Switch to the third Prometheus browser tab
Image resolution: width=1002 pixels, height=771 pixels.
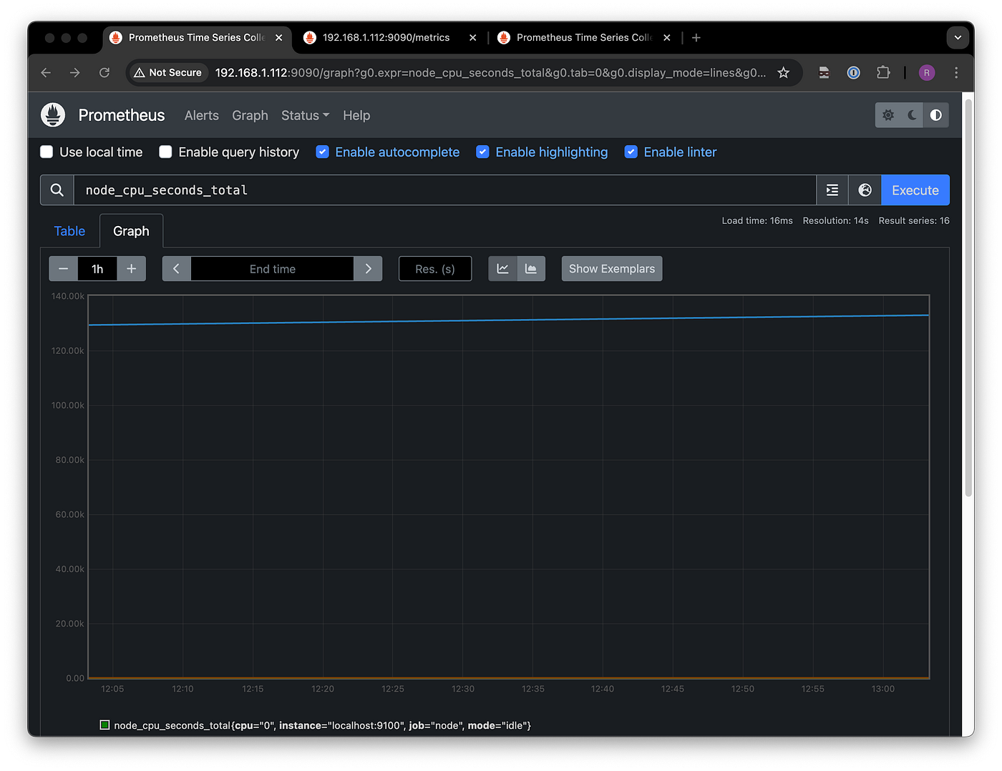(583, 37)
